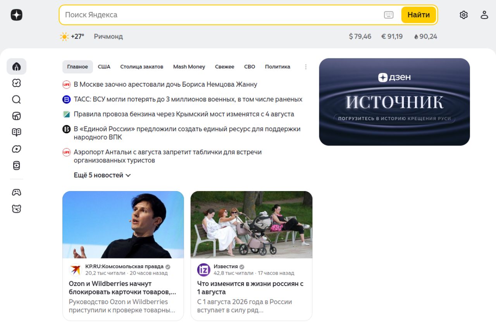Switch to the Mash Money tab
The image size is (496, 330).
(x=189, y=67)
